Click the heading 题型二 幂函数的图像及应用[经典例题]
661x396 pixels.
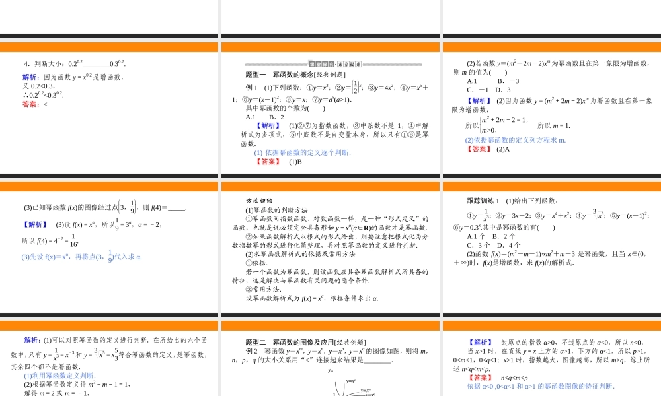305,343
